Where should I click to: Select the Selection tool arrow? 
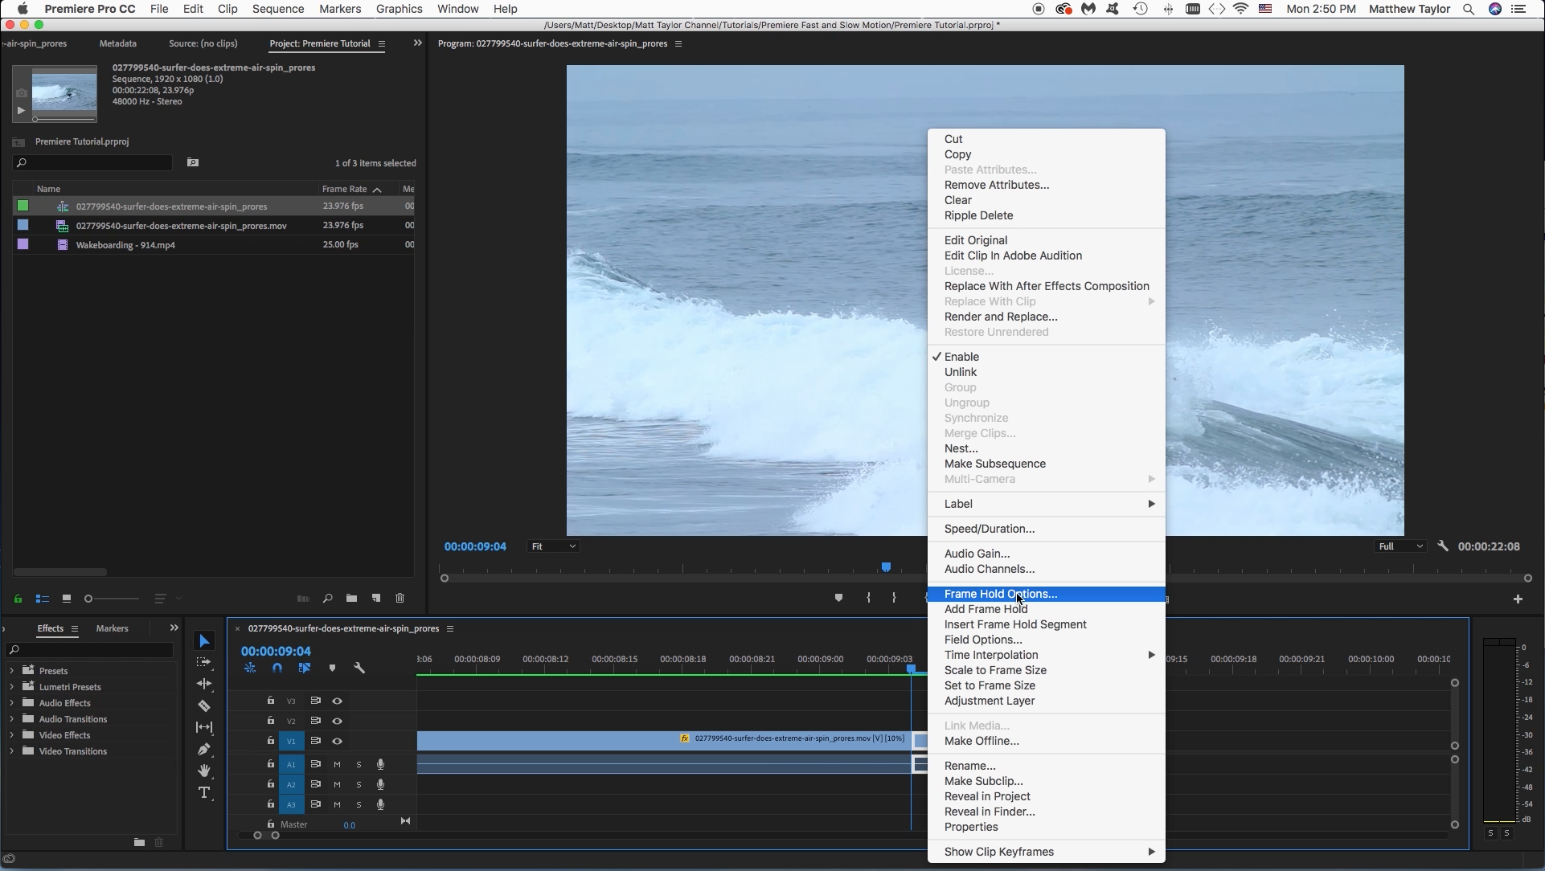point(204,641)
